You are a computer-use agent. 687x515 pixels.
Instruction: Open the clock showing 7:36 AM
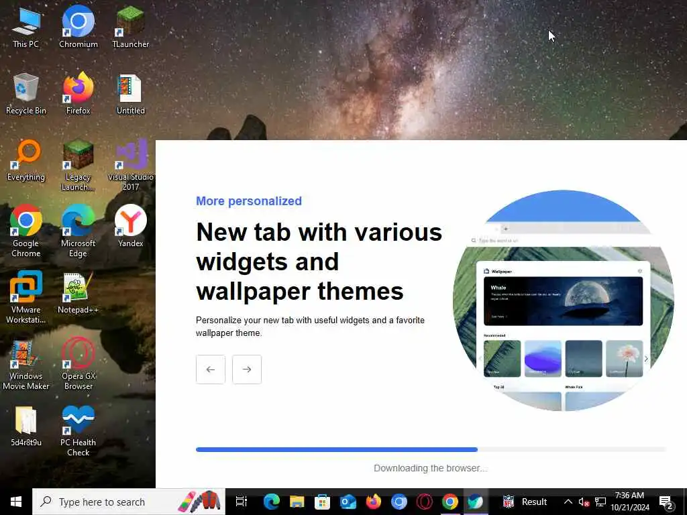629,502
